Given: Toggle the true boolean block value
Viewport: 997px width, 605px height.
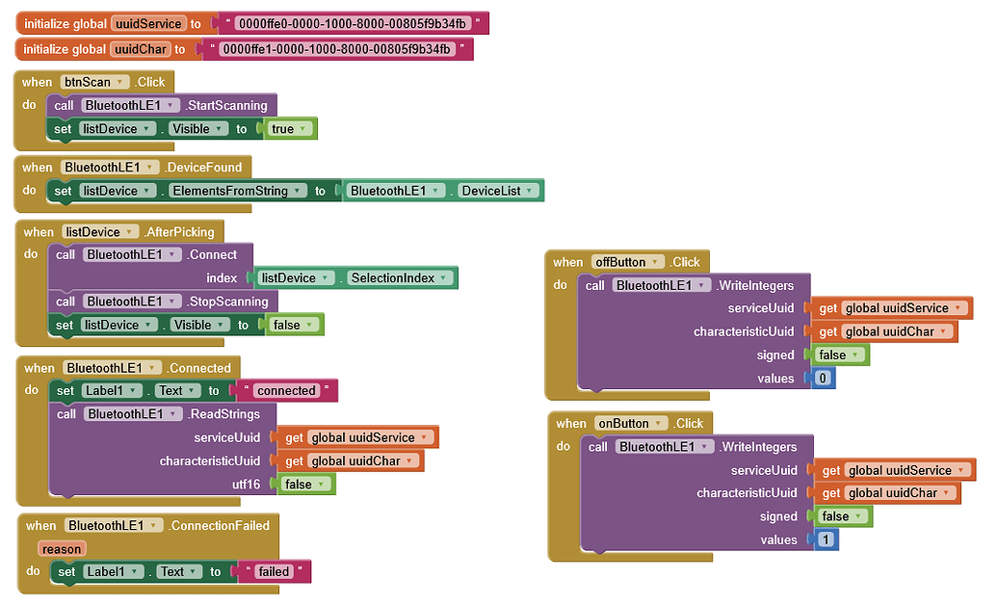Looking at the screenshot, I should (x=289, y=129).
